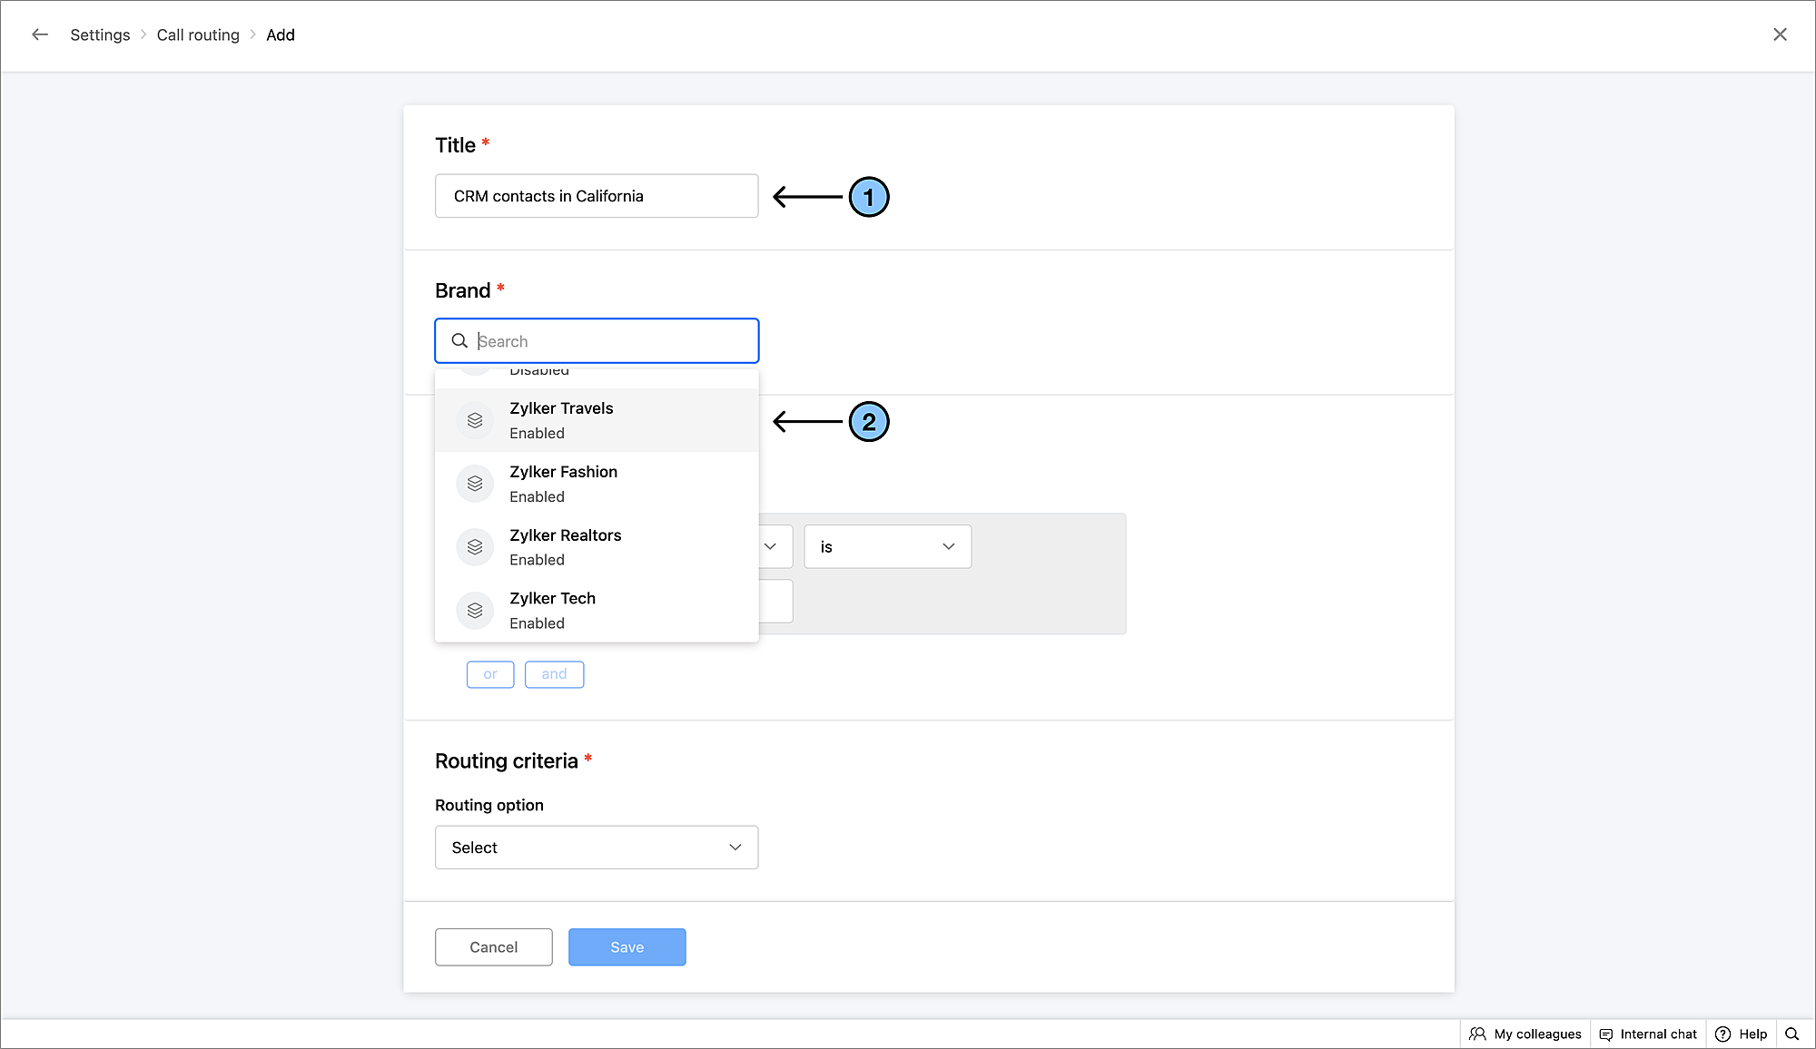Open the 'is' condition operator dropdown

887,546
